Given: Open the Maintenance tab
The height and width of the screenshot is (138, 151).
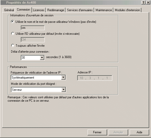Looking at the screenshot, I should [x=104, y=10].
